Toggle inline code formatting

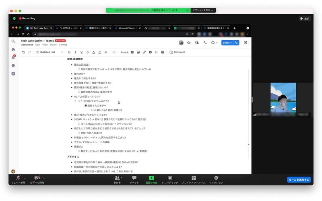tap(106, 52)
